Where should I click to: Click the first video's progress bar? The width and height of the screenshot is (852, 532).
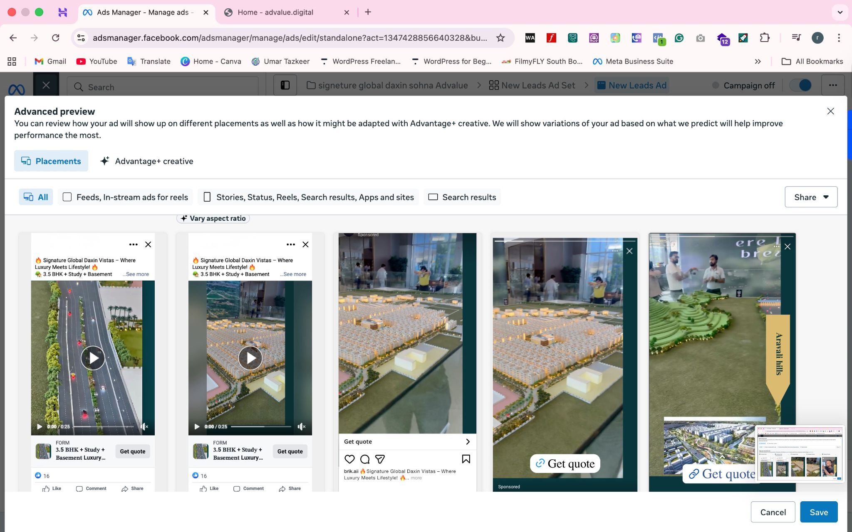coord(103,426)
